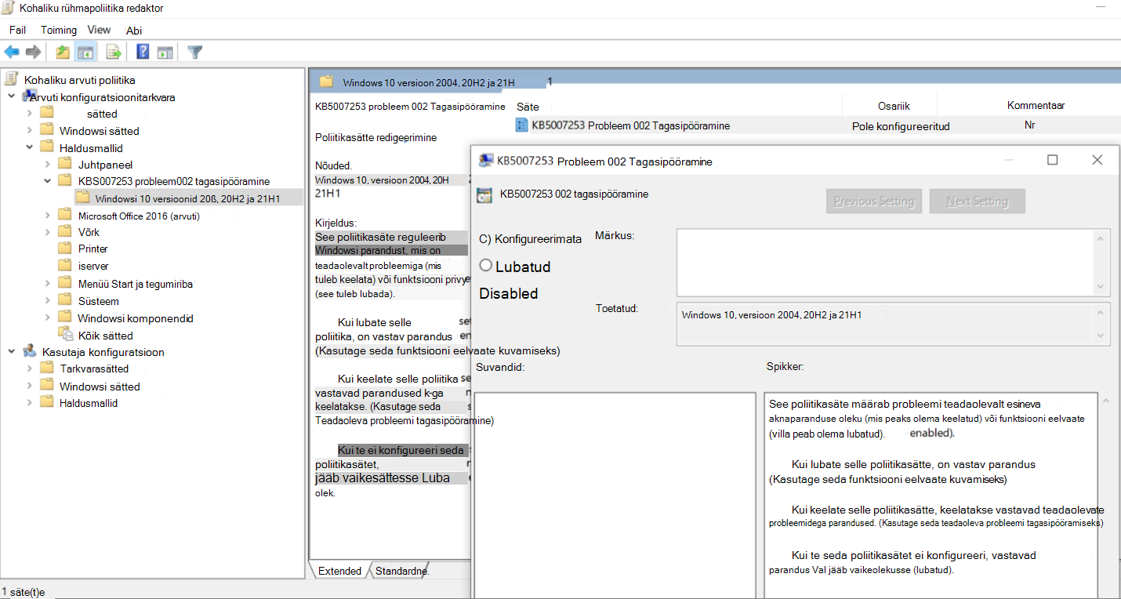The width and height of the screenshot is (1121, 599).
Task: Sort by the Osariik column header
Action: (894, 105)
